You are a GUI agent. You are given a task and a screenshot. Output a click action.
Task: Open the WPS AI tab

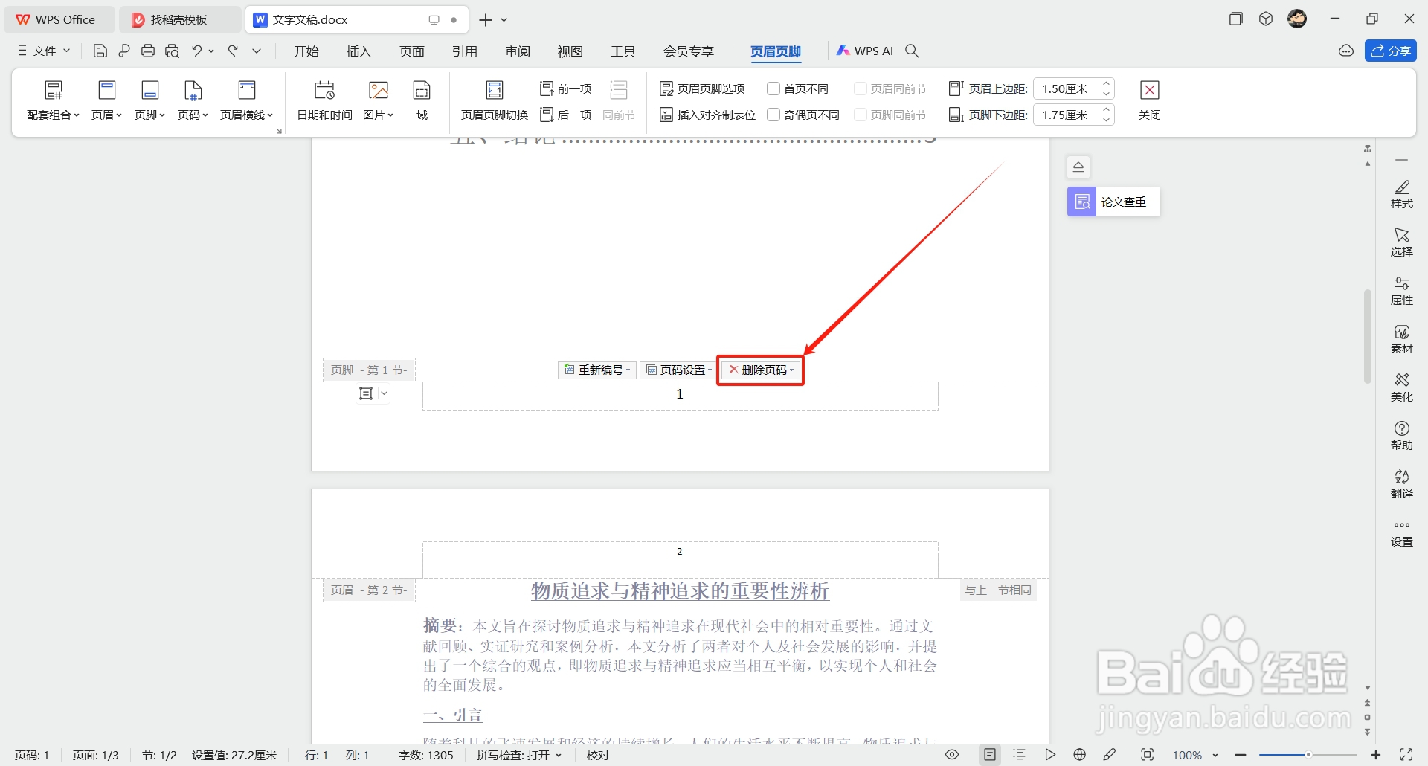pos(865,51)
